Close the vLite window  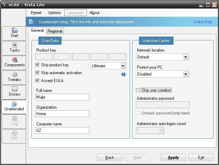click(215, 5)
